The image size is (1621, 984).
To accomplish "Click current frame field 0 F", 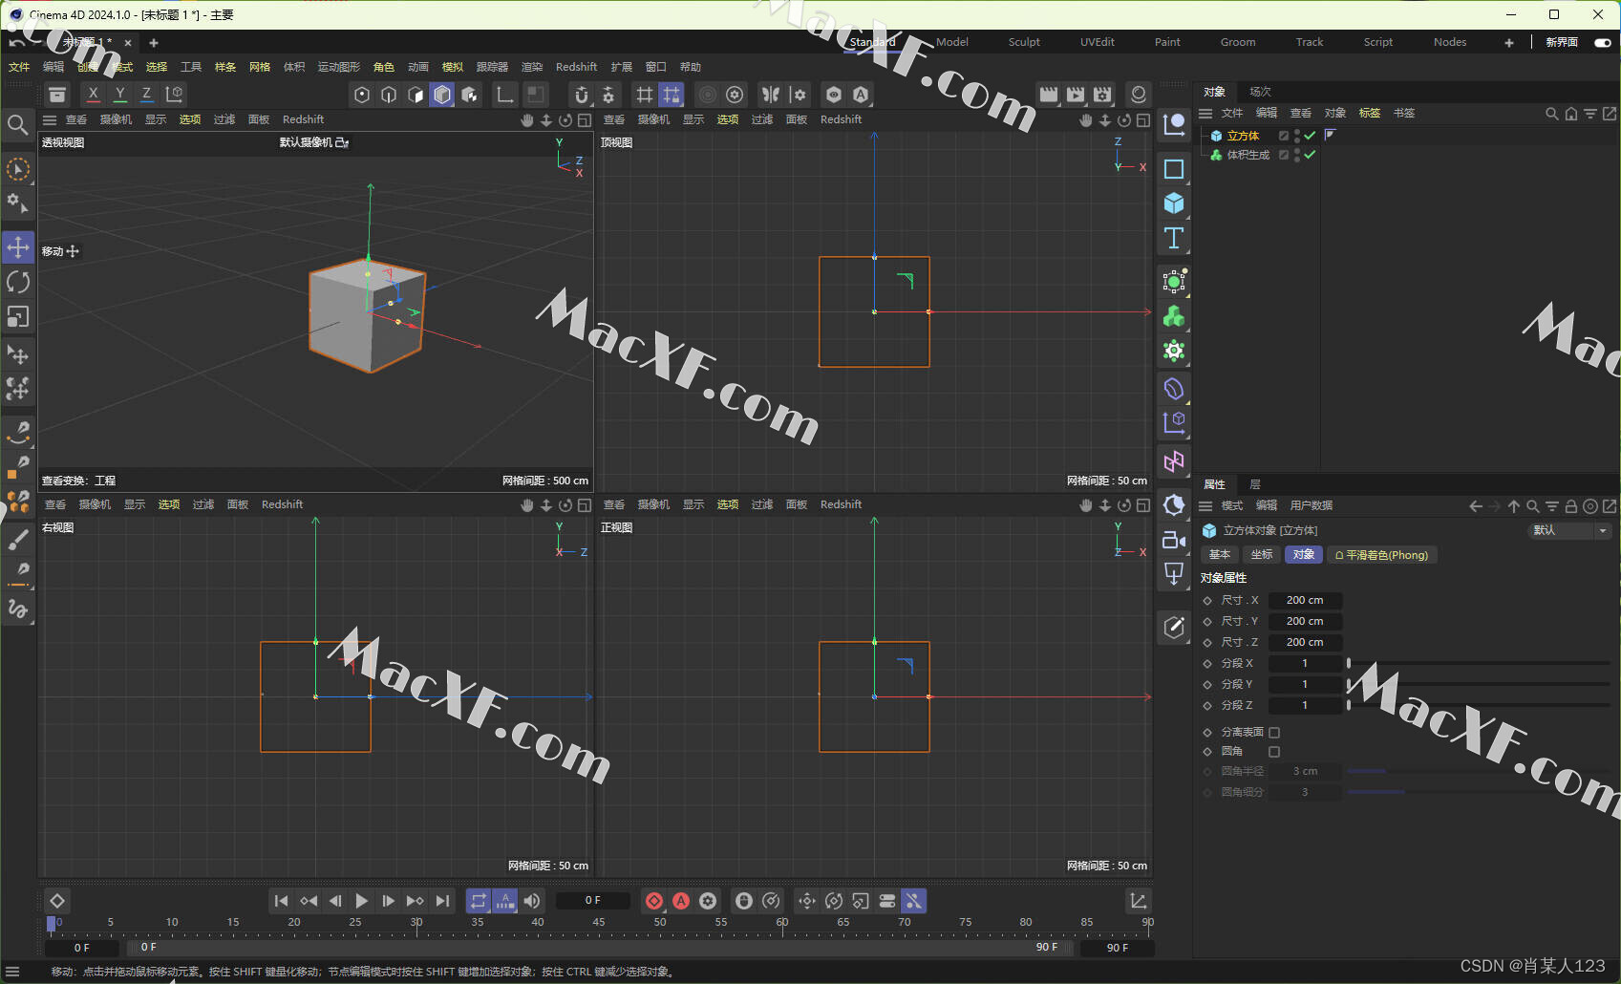I will click(x=593, y=900).
